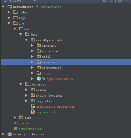
Task: Select the serachrate project root
Action: point(23,7)
